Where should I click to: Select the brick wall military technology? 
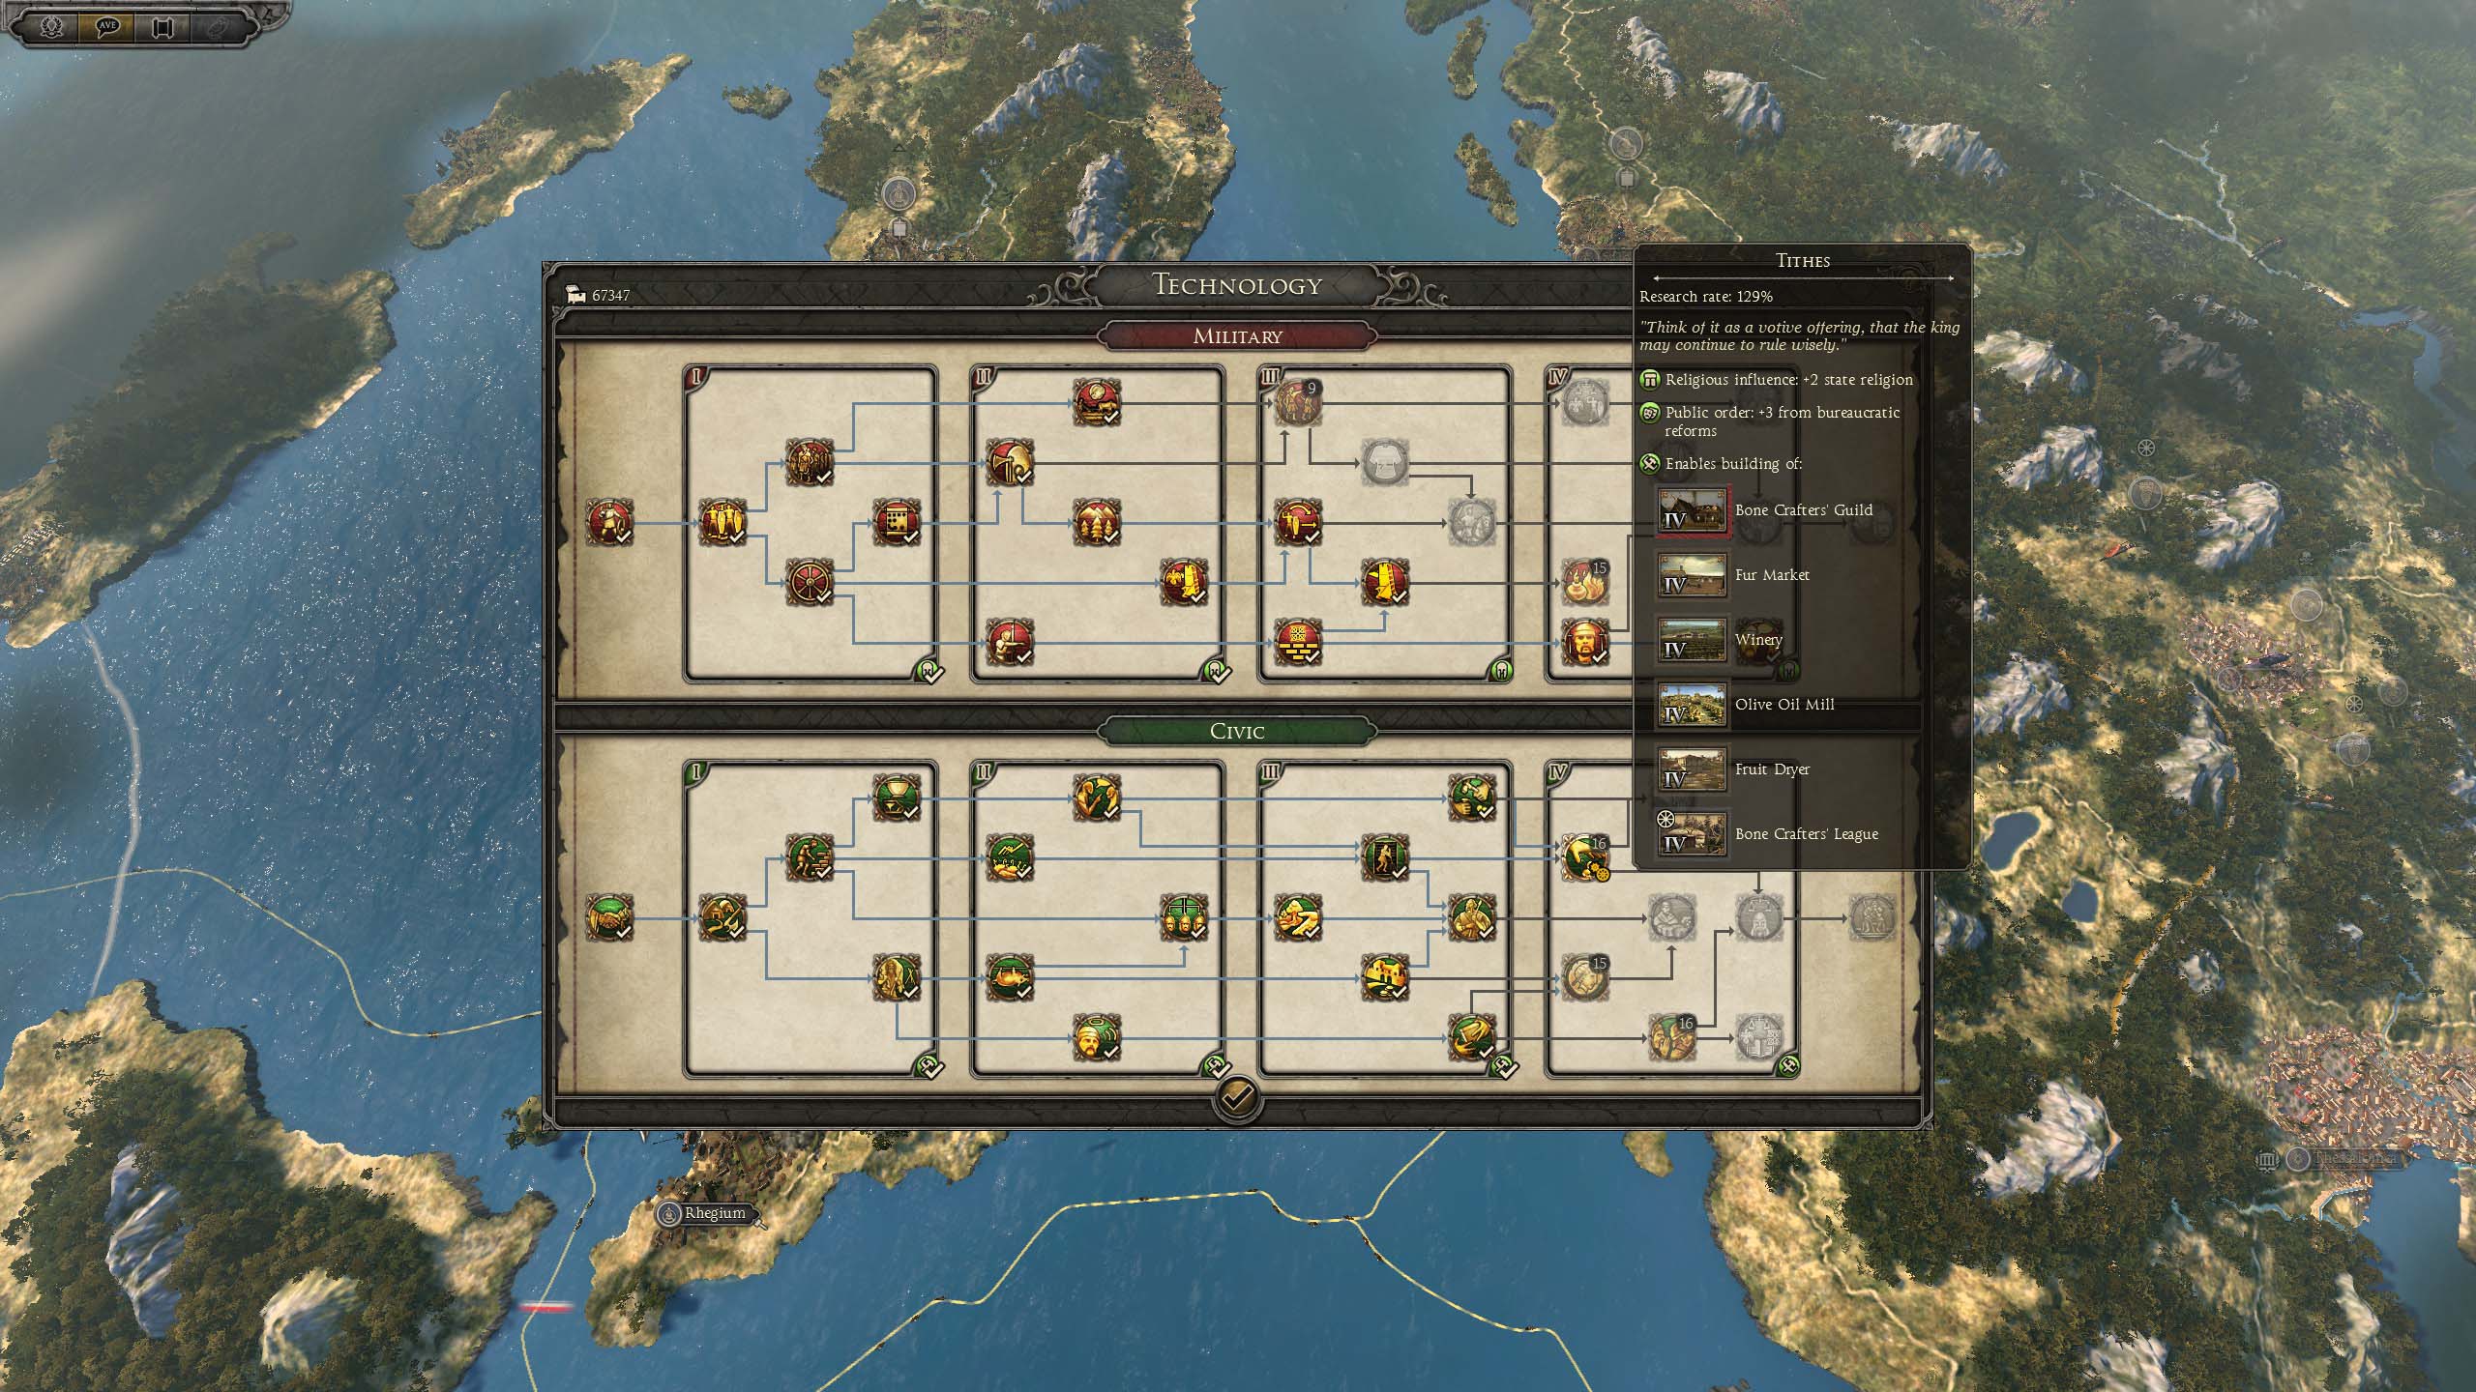[x=1297, y=643]
